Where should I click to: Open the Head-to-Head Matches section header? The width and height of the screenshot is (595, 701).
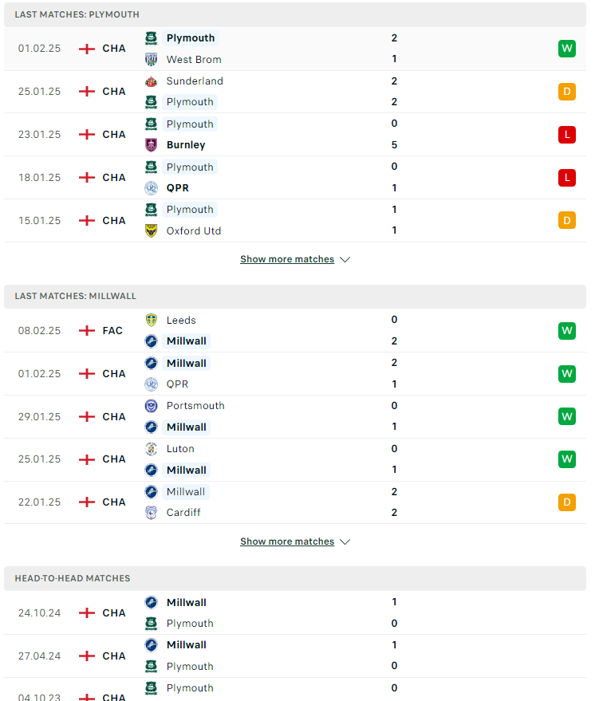[295, 578]
